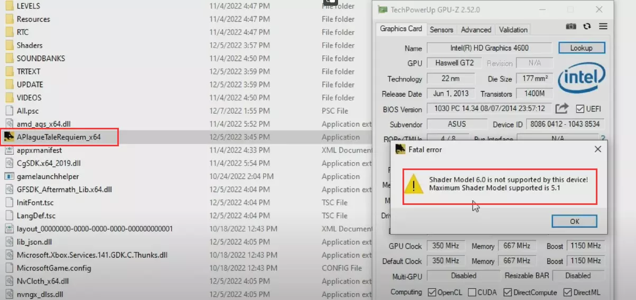Click the Die Size field value
The image size is (636, 300).
point(535,79)
